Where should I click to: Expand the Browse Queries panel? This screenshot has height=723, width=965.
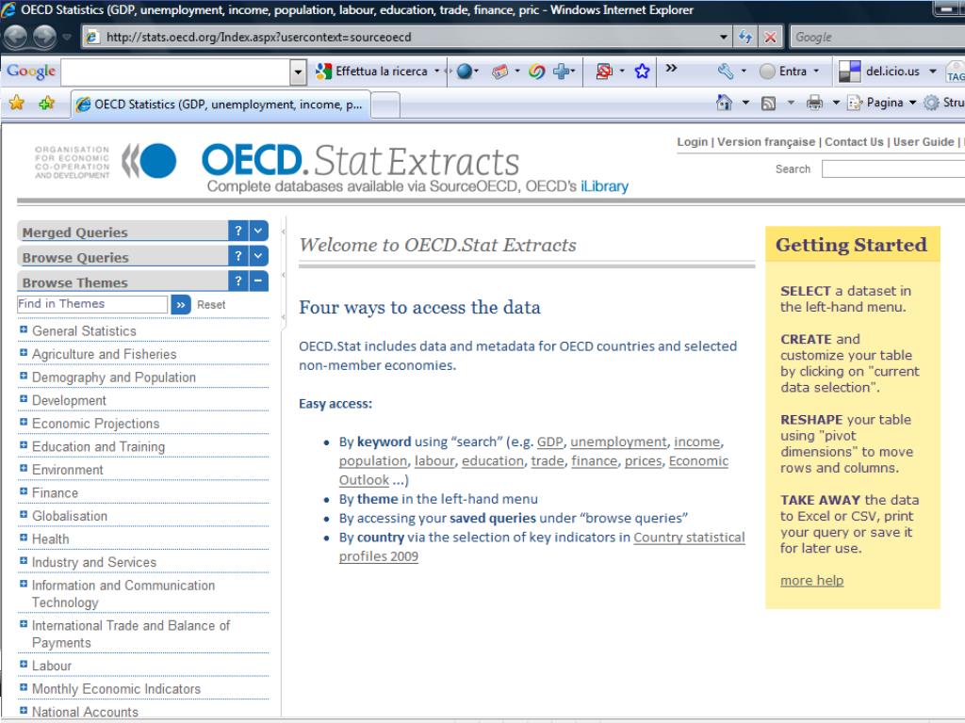click(x=258, y=256)
